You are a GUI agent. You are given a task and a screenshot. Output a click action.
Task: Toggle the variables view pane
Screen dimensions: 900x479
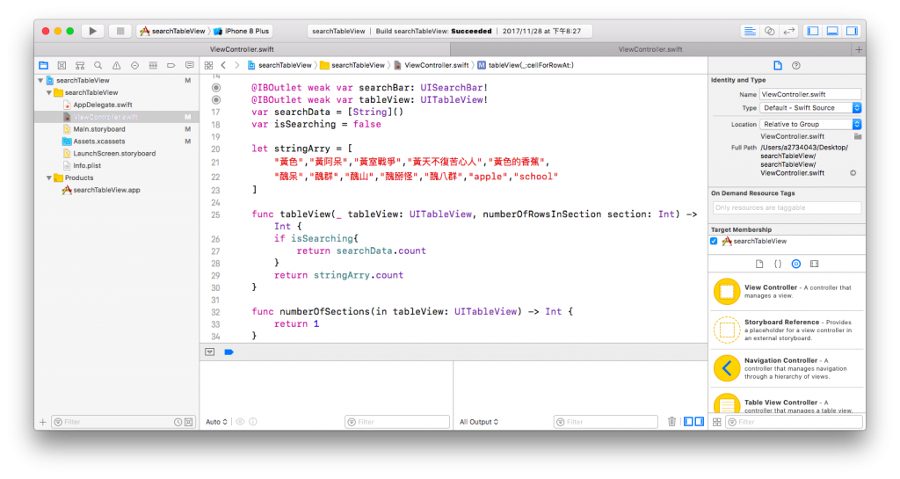[688, 422]
